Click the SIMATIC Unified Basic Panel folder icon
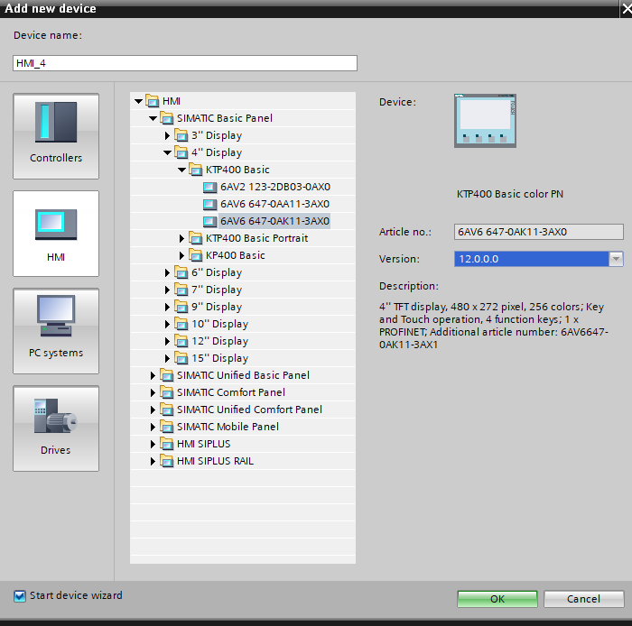 (x=166, y=375)
